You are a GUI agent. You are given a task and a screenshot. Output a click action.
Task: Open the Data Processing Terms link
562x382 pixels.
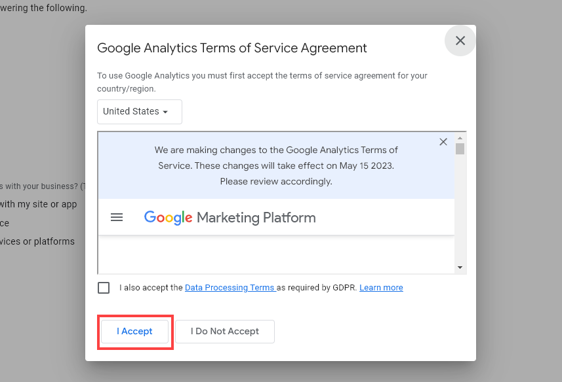coord(230,287)
